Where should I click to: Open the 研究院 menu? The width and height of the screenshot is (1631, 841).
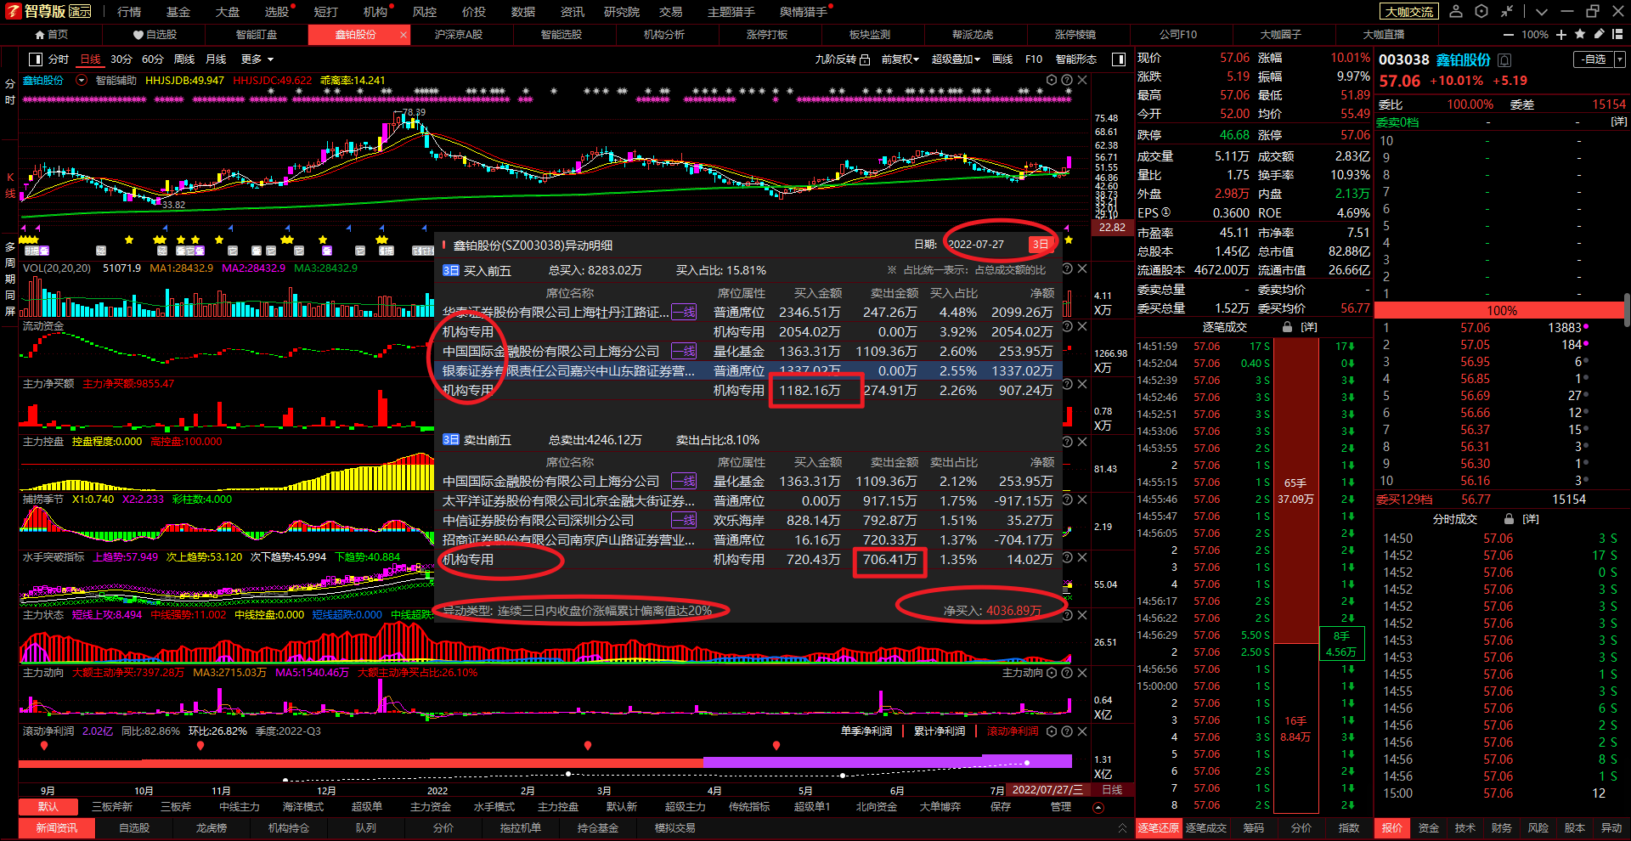click(x=622, y=12)
